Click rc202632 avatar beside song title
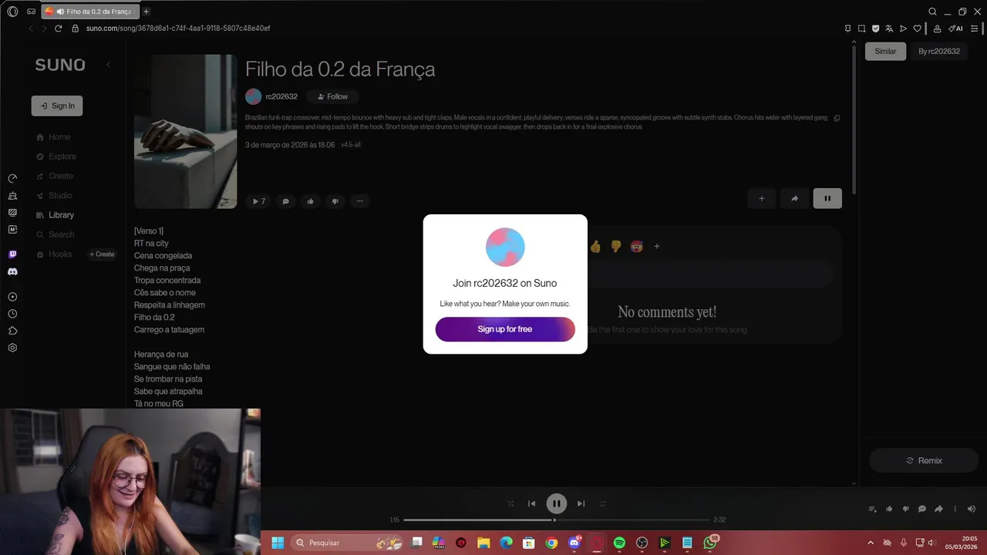This screenshot has width=987, height=555. pyautogui.click(x=254, y=96)
